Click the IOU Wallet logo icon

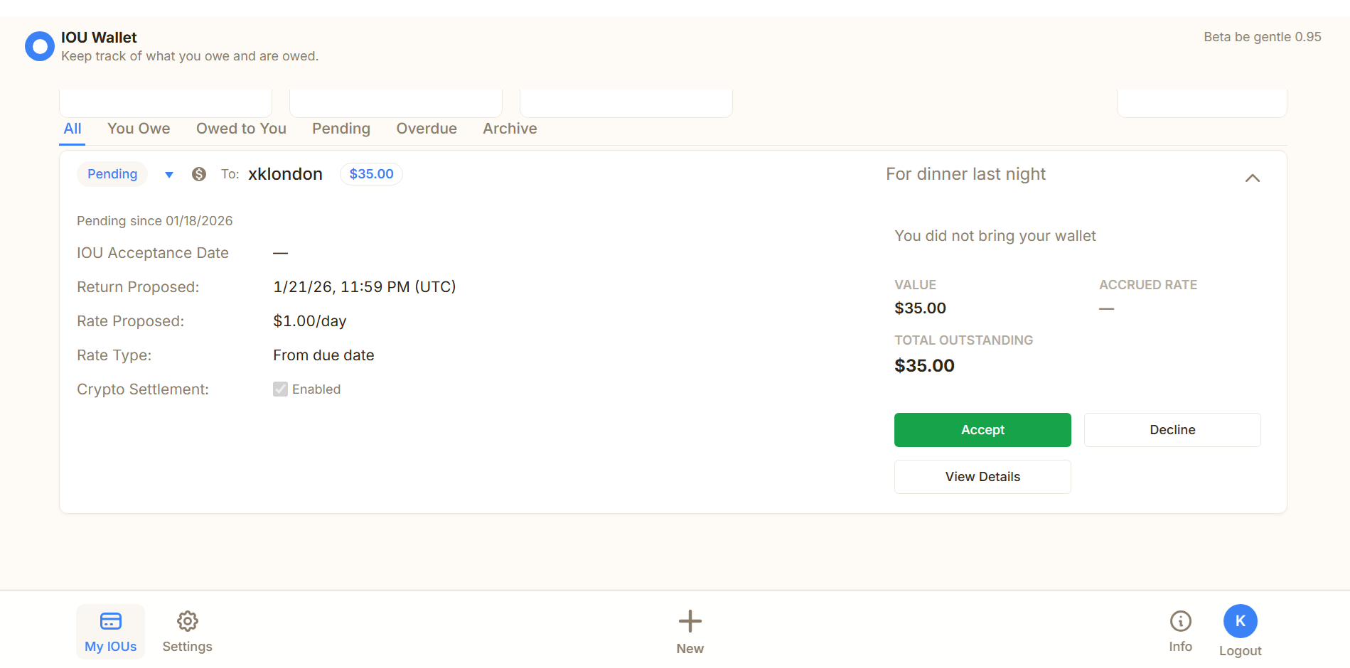pos(39,45)
